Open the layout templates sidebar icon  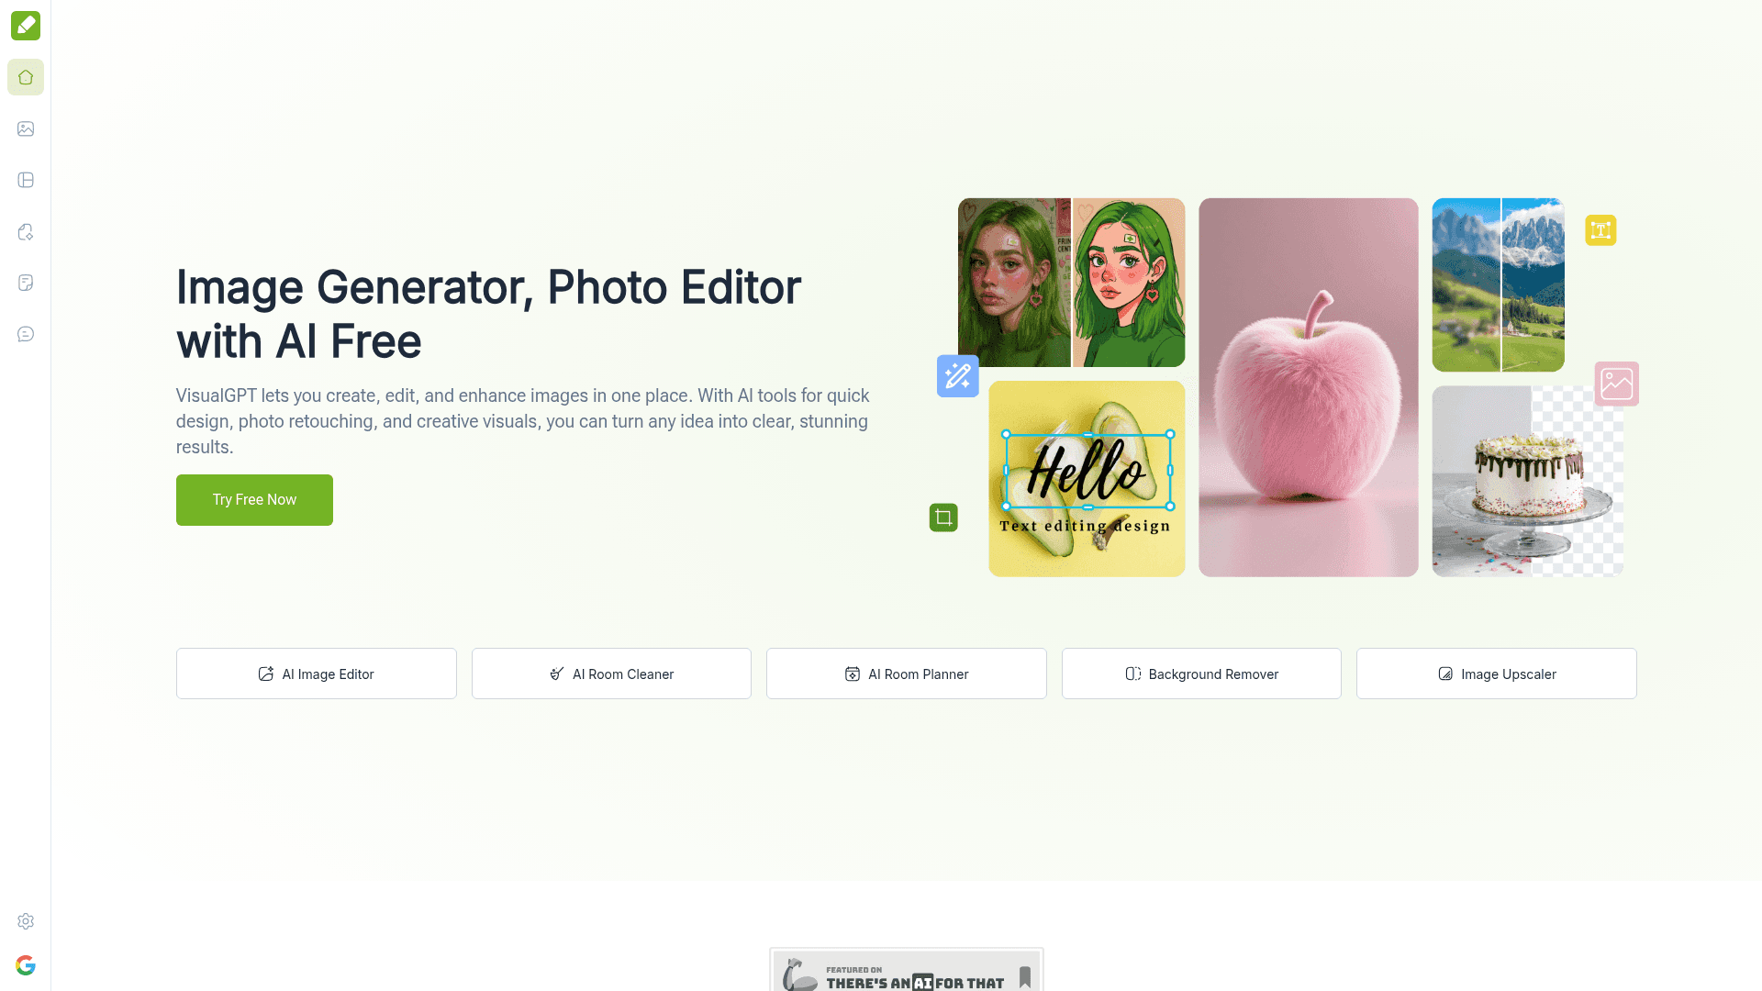pos(26,180)
